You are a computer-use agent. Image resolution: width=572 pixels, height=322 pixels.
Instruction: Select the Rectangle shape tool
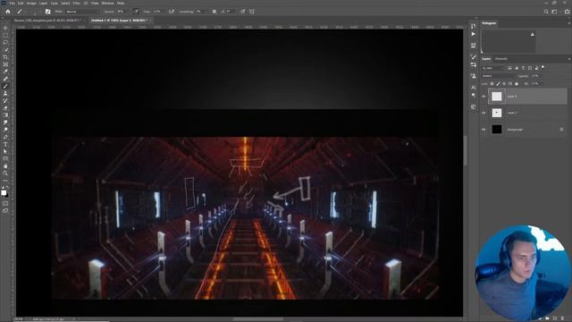pos(5,159)
